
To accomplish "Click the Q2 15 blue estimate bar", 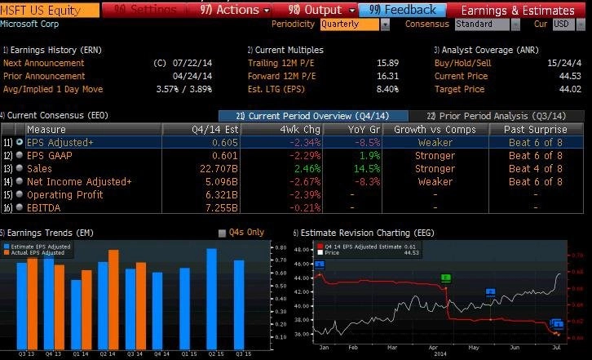I will [x=212, y=299].
